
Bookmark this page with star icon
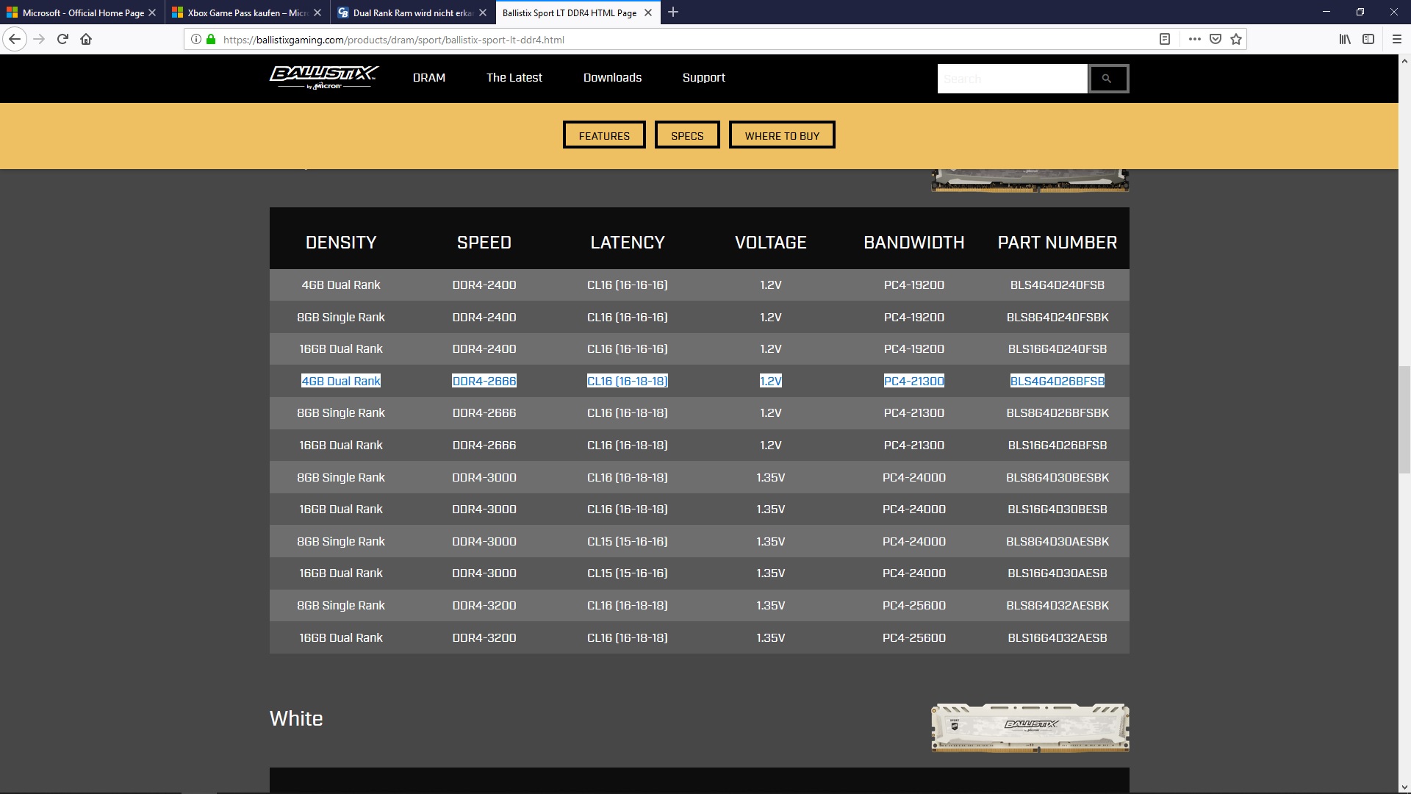[1236, 39]
